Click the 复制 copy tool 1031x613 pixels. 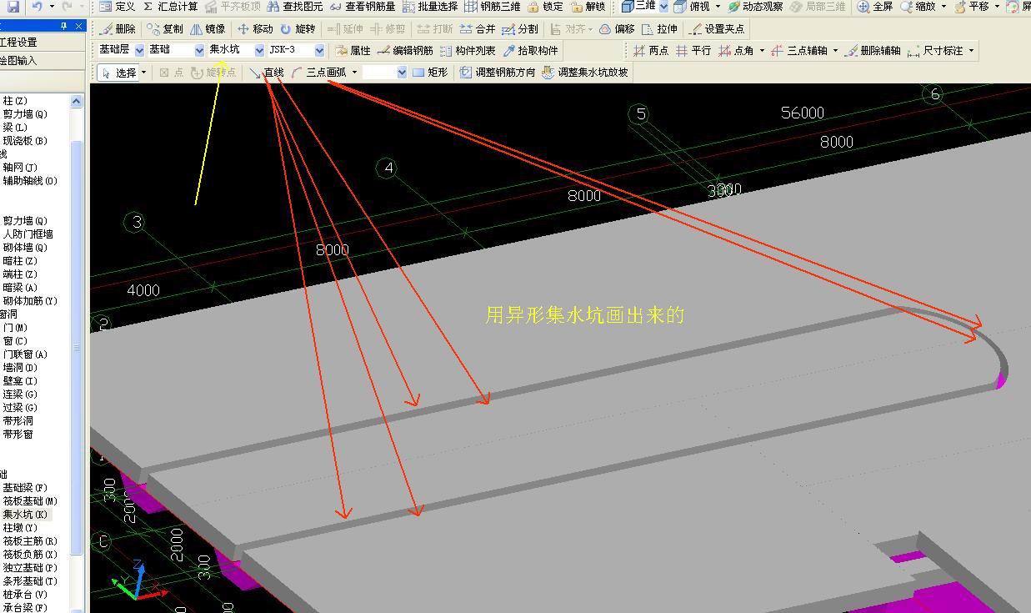164,28
